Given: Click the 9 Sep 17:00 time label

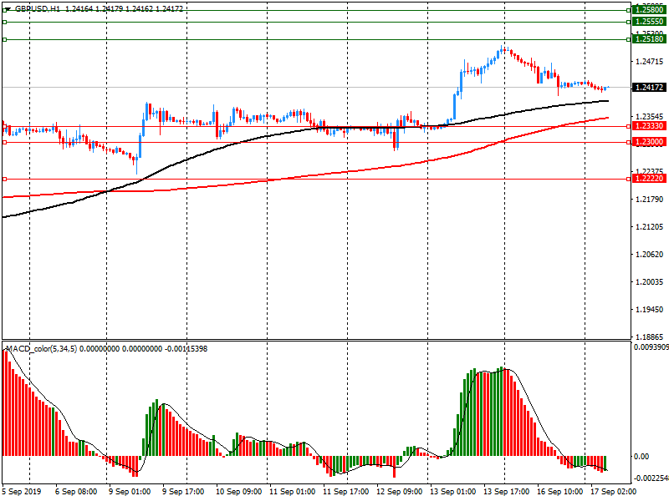Looking at the screenshot, I should point(183,492).
